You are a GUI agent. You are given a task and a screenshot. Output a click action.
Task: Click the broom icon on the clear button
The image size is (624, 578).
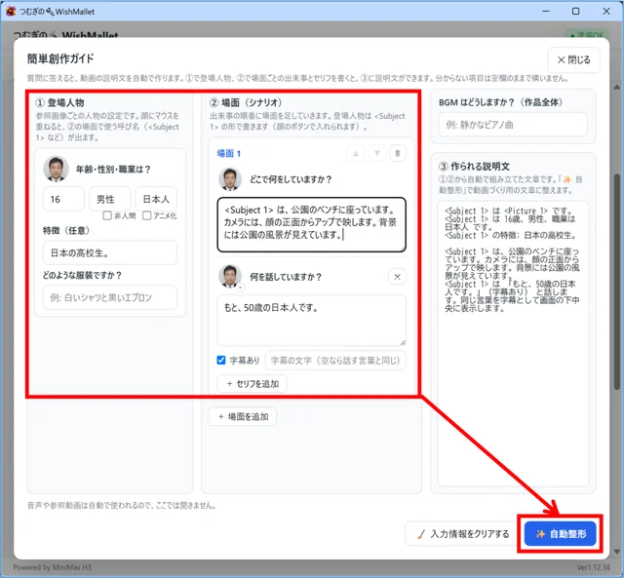point(421,534)
